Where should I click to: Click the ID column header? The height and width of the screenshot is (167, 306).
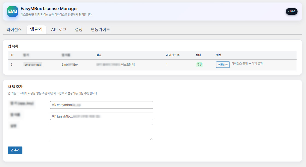coord(12,55)
